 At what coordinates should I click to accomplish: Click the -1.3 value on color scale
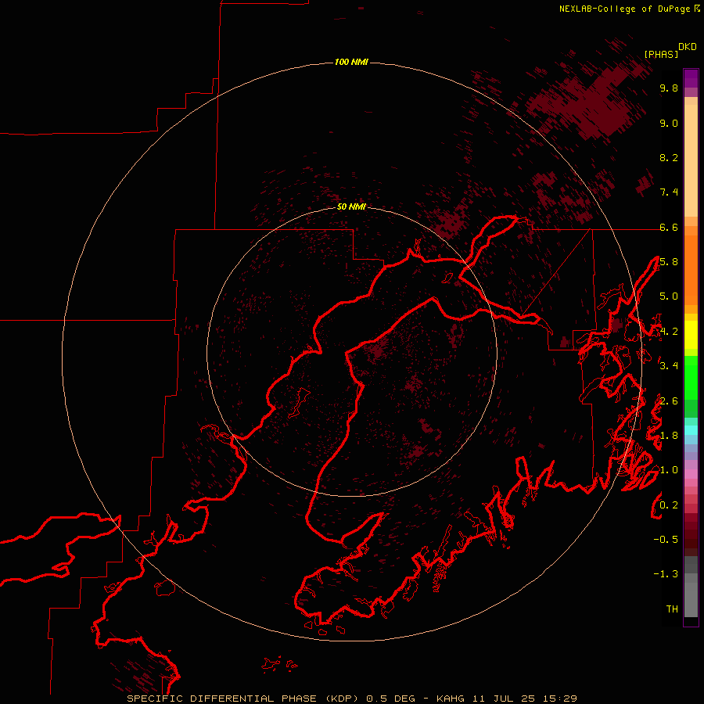[x=666, y=574]
